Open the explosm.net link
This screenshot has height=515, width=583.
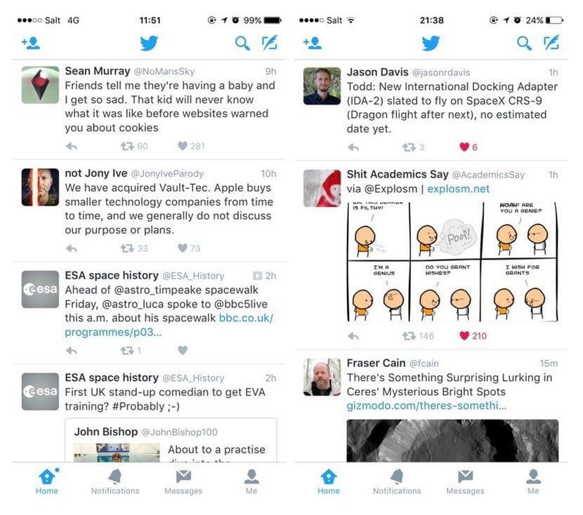tap(458, 189)
